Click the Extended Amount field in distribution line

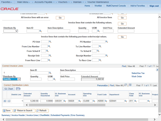pos(31,101)
